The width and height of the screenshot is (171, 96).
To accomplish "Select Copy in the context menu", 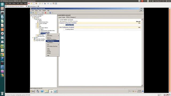I will pos(52,49).
